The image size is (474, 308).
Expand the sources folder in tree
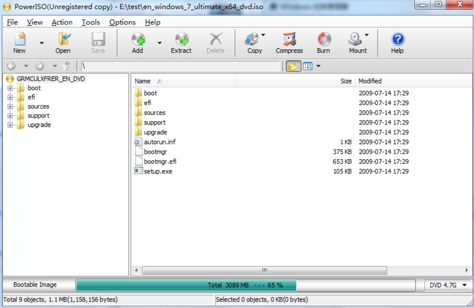pyautogui.click(x=10, y=107)
